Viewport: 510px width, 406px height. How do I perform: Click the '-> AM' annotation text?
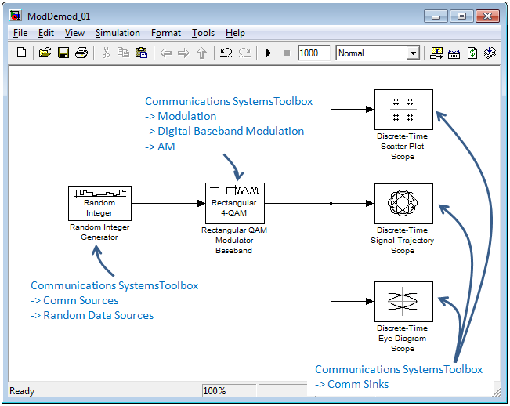pyautogui.click(x=160, y=147)
